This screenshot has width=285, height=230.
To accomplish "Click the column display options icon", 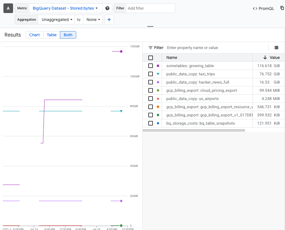I will click(x=276, y=48).
